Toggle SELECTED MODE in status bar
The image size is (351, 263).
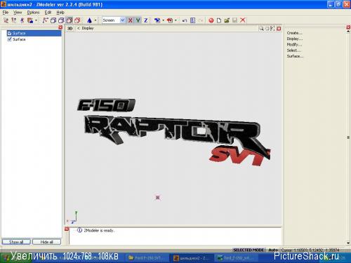tap(249, 250)
